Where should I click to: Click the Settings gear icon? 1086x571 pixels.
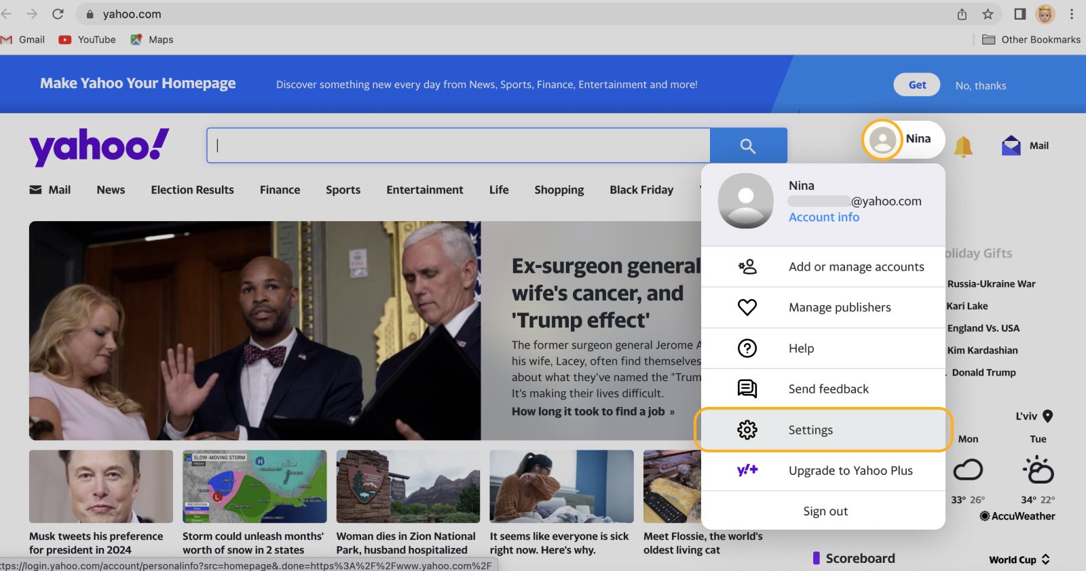747,429
